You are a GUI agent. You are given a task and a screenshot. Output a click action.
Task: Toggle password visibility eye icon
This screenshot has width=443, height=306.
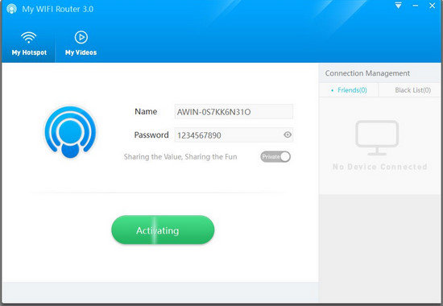click(288, 134)
